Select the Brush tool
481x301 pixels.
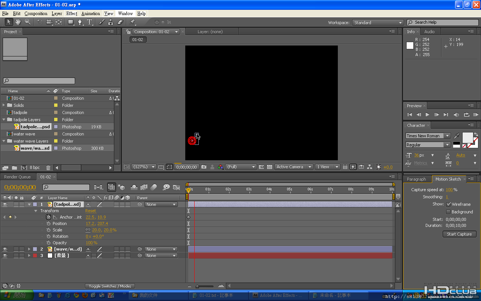coord(101,22)
